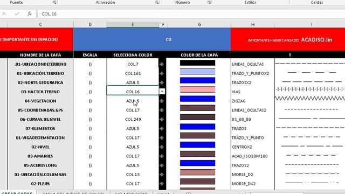Click the rose swatch for 01-UBICACIÓN.COLUMNAS
This screenshot has width=345, height=194.
click(197, 172)
